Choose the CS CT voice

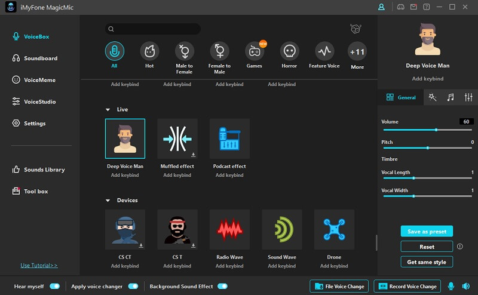pyautogui.click(x=125, y=229)
